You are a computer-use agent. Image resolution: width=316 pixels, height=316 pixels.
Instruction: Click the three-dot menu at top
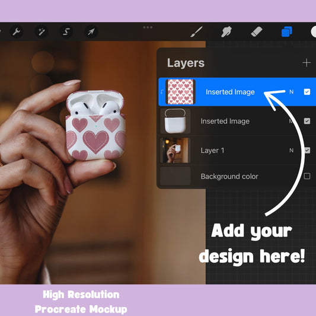[148, 27]
